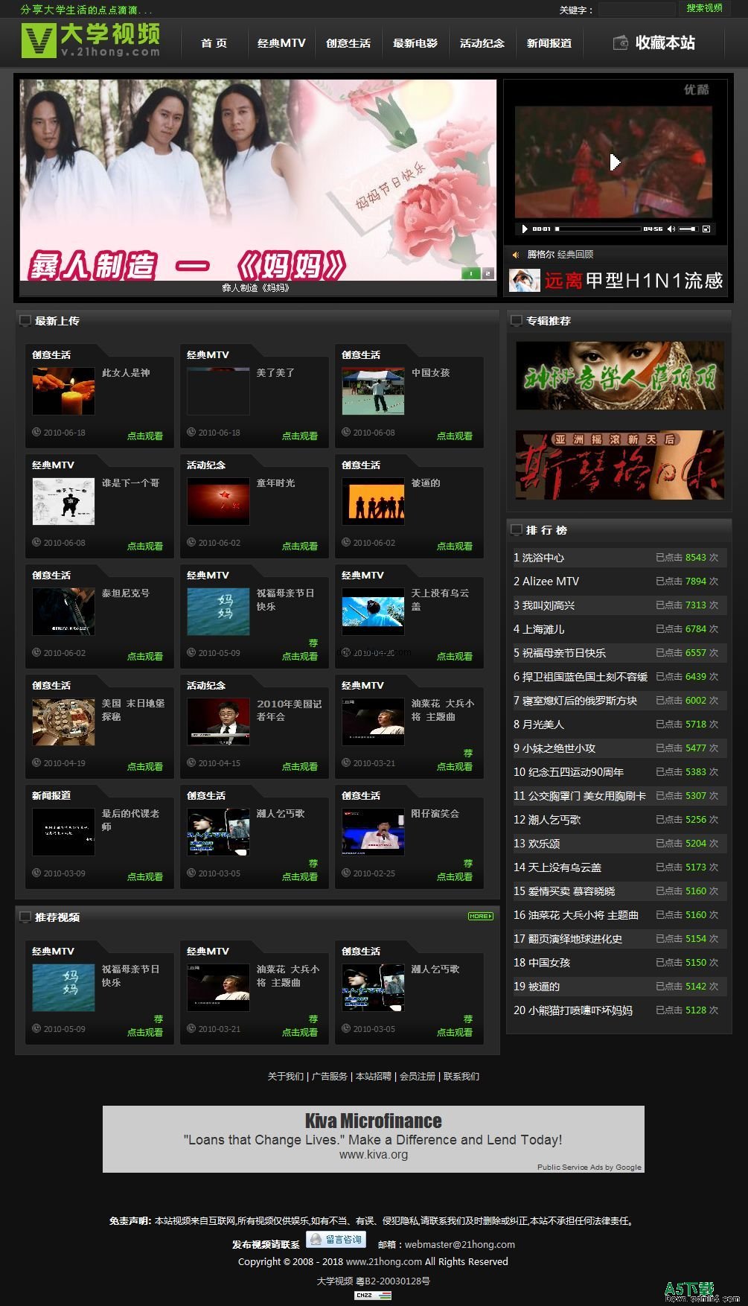
Task: Click the masked-face thumbnail near H1N1
Action: [524, 281]
